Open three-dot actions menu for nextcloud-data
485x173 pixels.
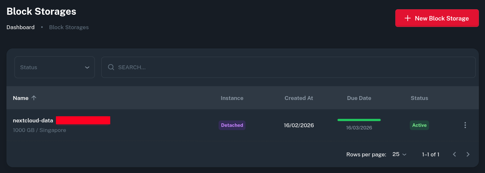(x=465, y=125)
